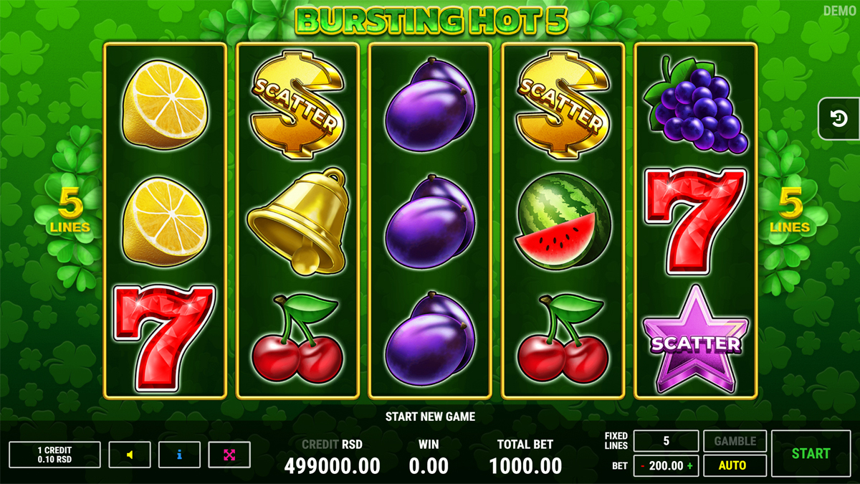Click the red seven on first reel

click(165, 338)
